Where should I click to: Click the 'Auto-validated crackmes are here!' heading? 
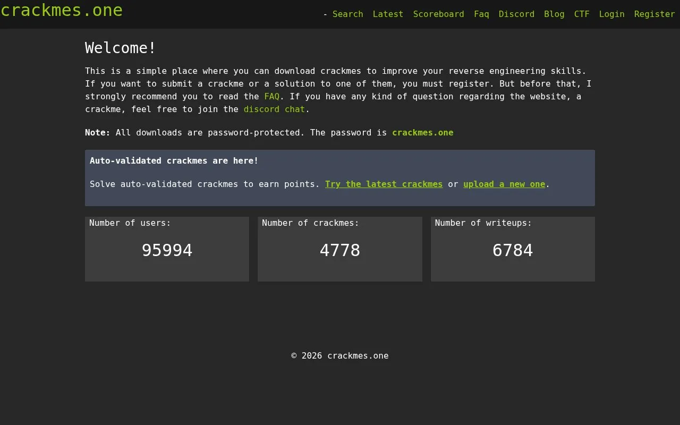click(x=174, y=160)
